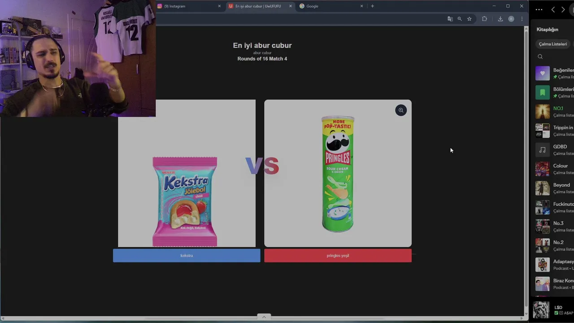Open the Beyond playlist
This screenshot has height=323, width=574.
tap(555, 188)
